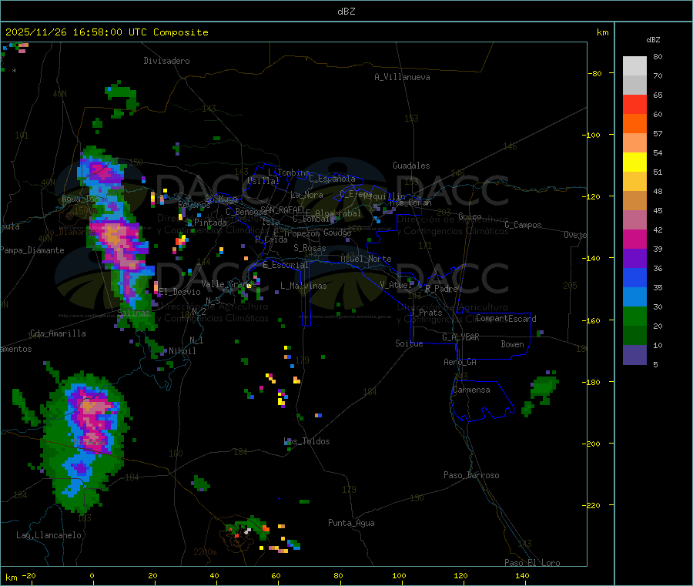This screenshot has width=693, height=586.
Task: Click the R_Padre map label
Action: (x=441, y=289)
